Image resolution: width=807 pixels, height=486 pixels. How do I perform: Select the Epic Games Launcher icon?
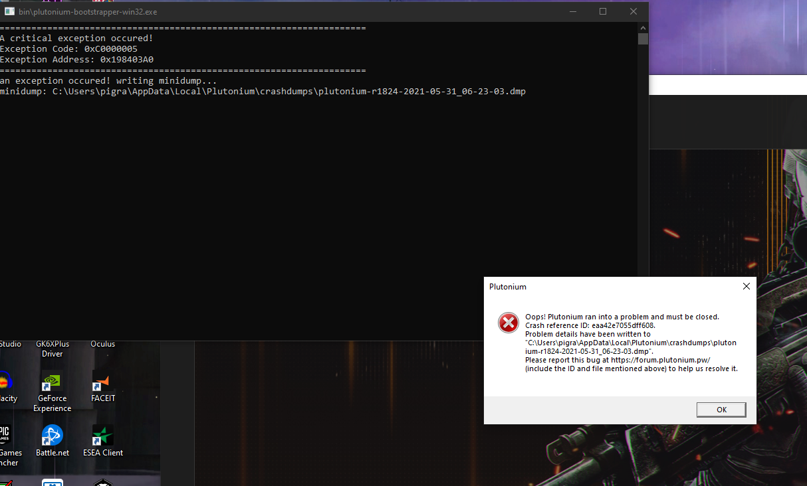click(5, 436)
